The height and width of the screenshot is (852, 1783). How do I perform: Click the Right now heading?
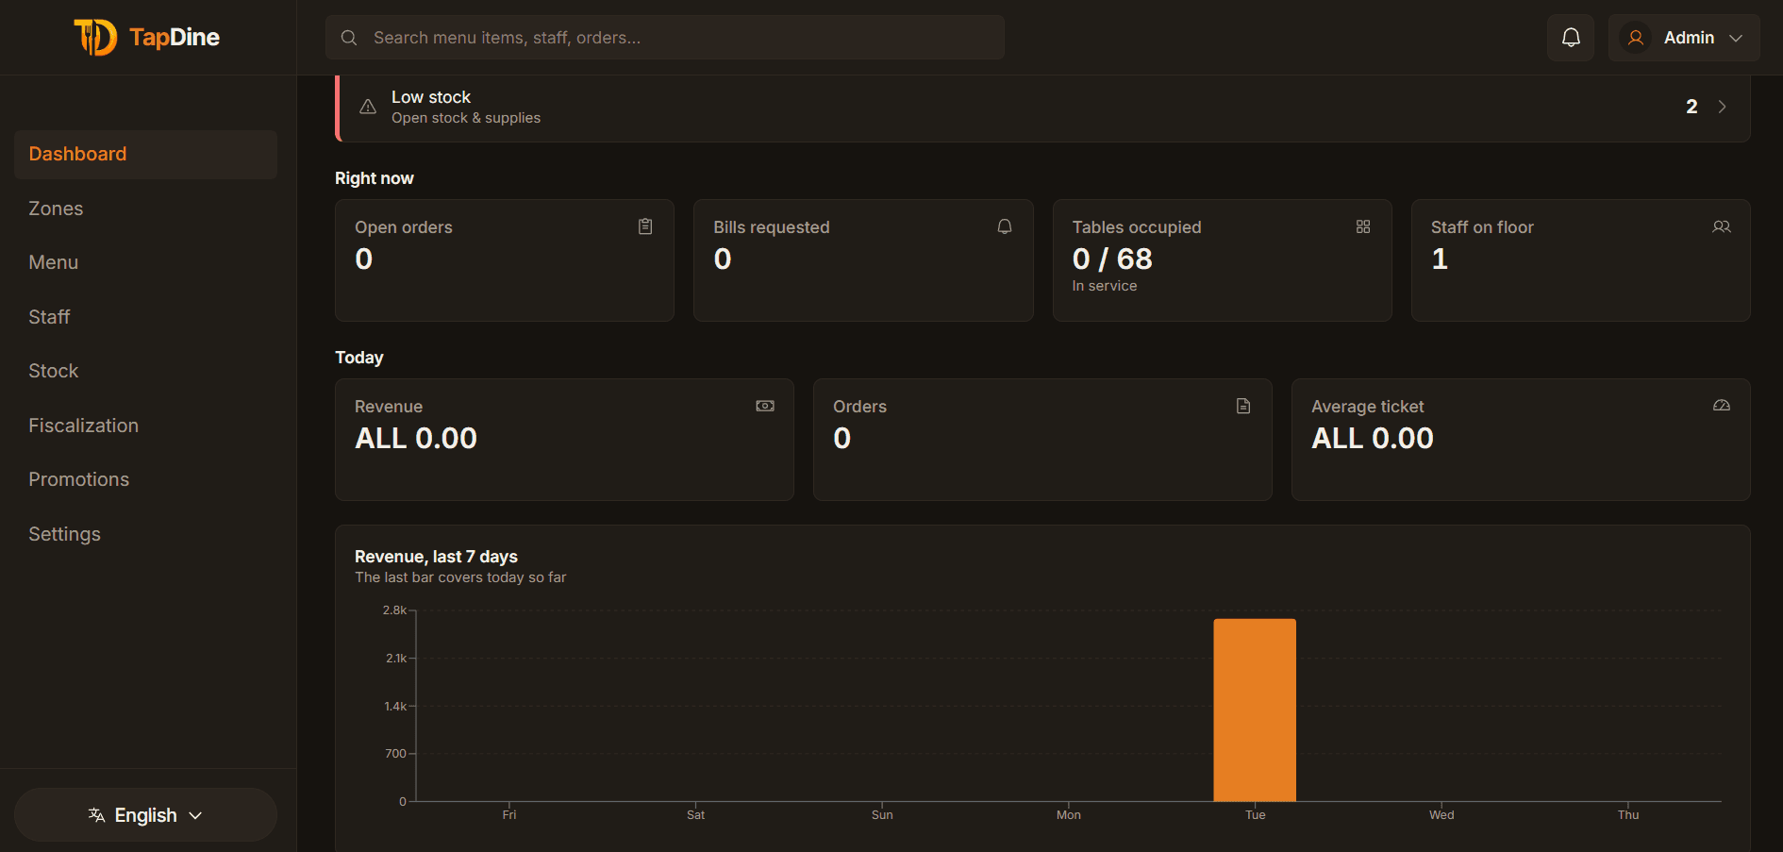375,178
